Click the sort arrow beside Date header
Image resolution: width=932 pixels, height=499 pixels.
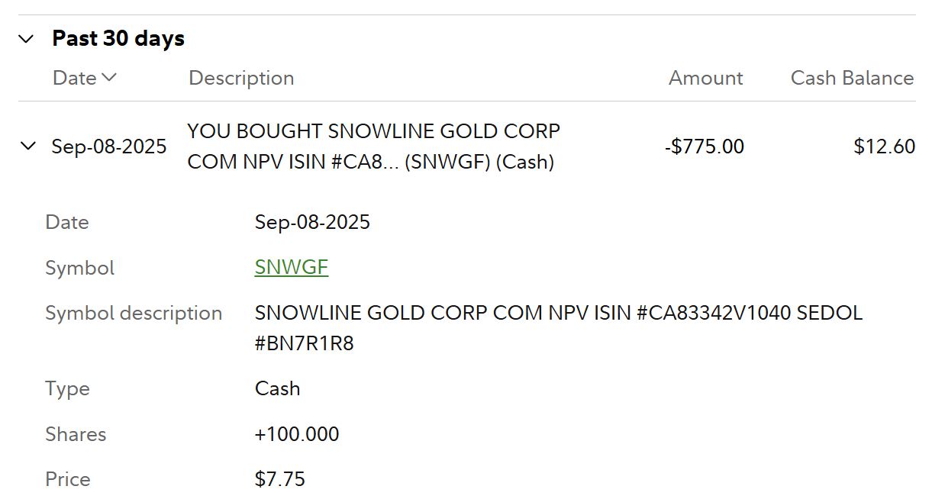tap(109, 77)
